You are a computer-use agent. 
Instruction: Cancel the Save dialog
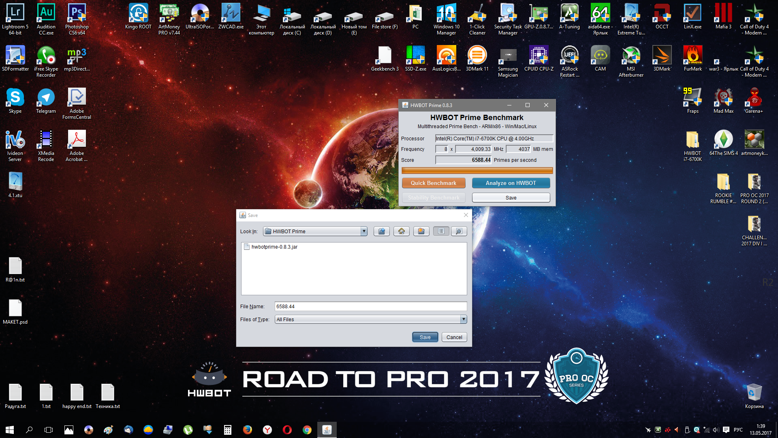[x=454, y=337]
